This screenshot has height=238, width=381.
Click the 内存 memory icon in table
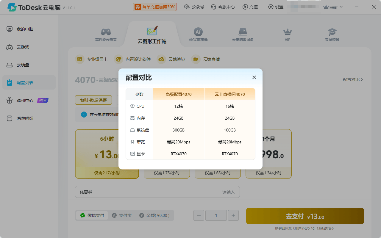click(132, 118)
